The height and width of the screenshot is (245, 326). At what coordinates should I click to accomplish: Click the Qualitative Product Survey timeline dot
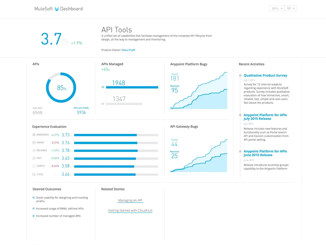pos(240,75)
